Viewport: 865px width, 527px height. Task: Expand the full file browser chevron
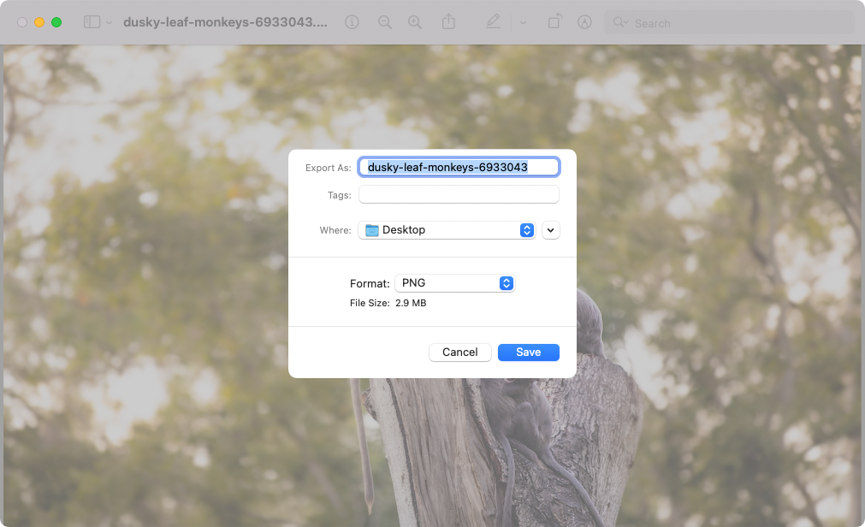(550, 230)
